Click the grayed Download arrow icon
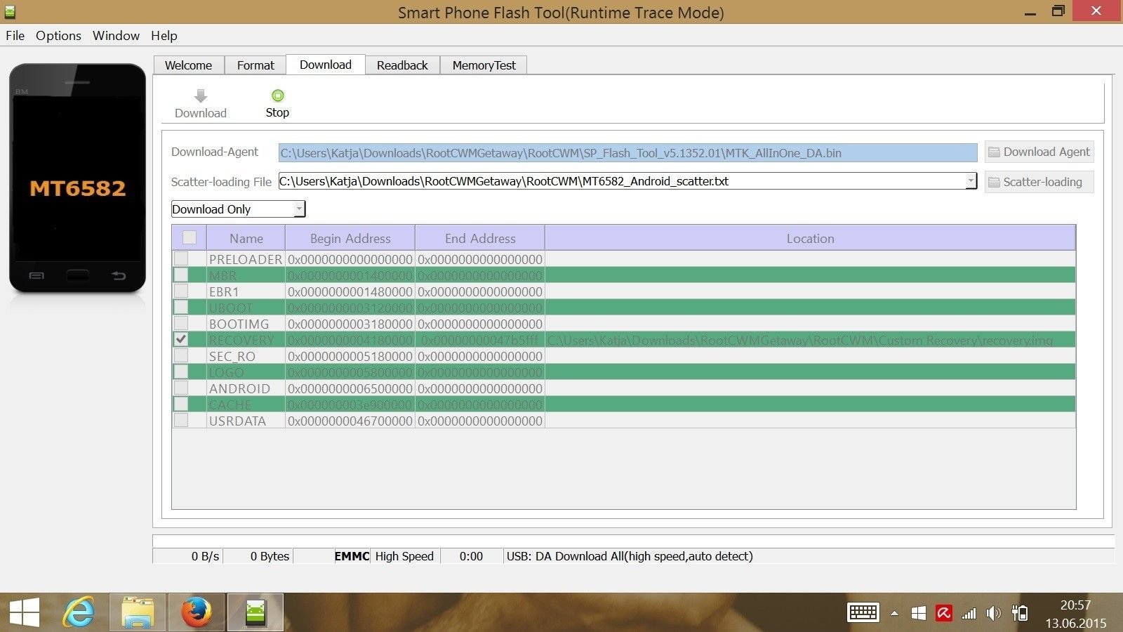1123x632 pixels. [x=201, y=96]
